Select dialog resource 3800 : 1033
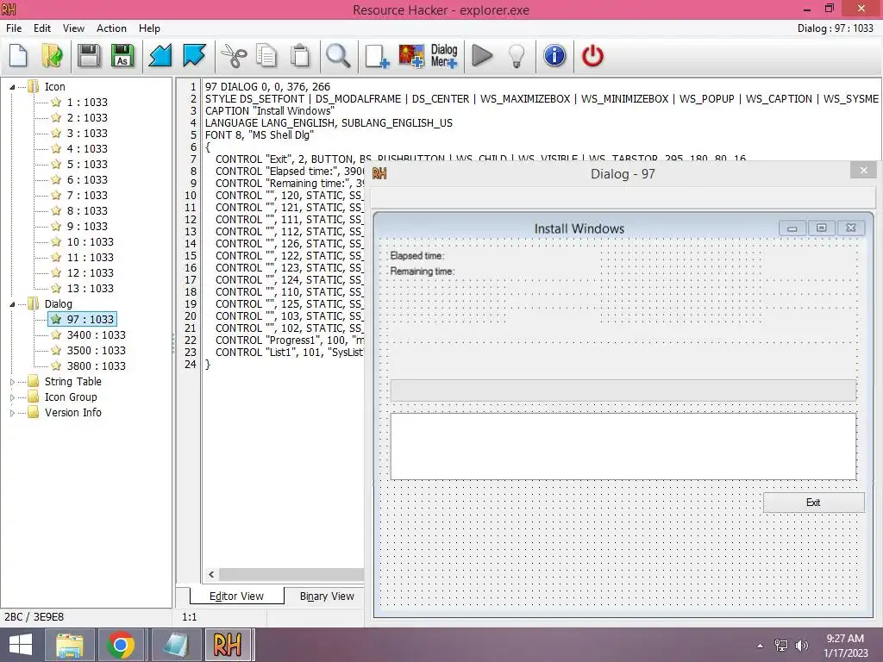Image resolution: width=883 pixels, height=662 pixels. (97, 365)
